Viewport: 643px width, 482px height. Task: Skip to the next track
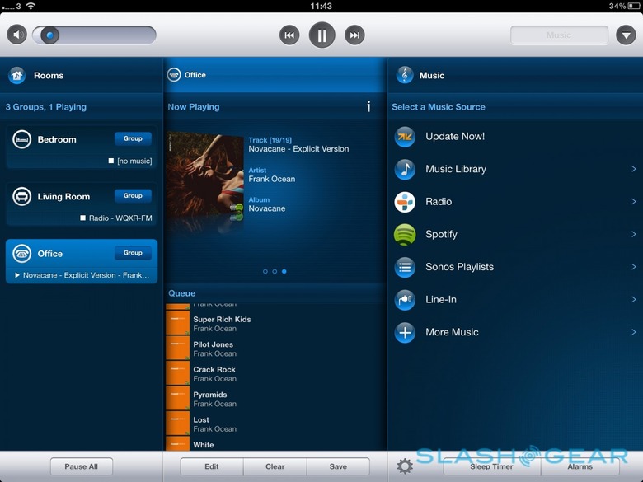[354, 35]
